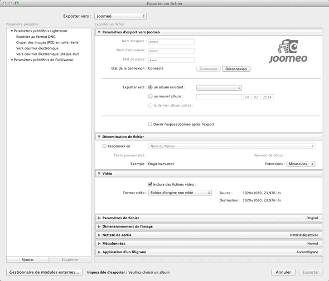The width and height of the screenshot is (329, 281).
Task: Click the 'Mot de passe' field
Action: click(171, 60)
